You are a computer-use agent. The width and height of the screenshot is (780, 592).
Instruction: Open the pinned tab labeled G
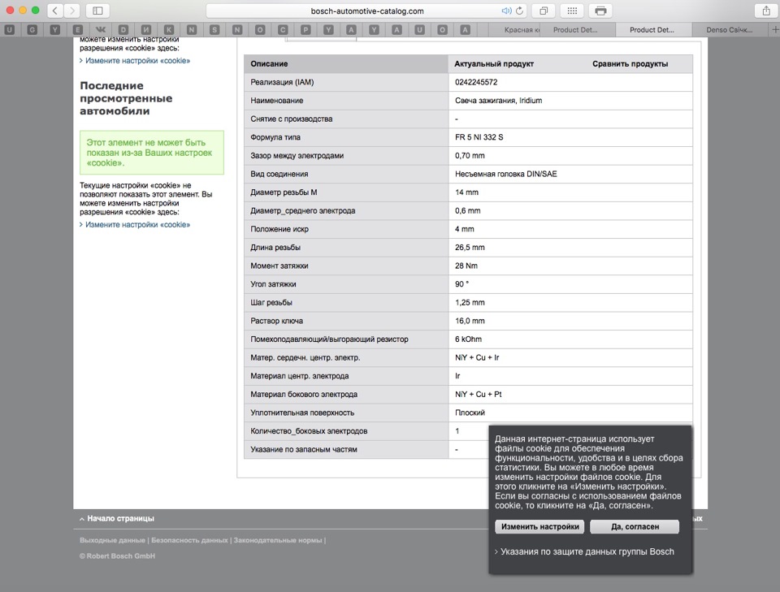[32, 30]
